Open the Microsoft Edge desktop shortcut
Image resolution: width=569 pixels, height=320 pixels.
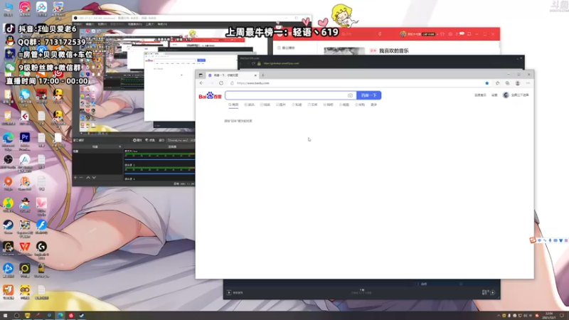[x=8, y=139]
